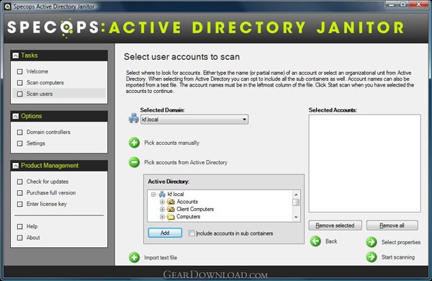Collapse the kf.local tree node
The image size is (432, 281).
point(153,195)
